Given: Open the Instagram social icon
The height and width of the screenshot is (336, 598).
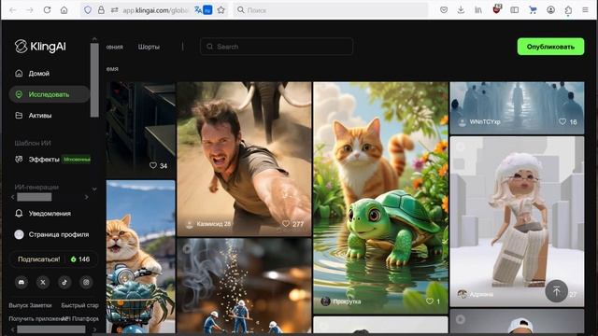Looking at the screenshot, I should click(86, 282).
